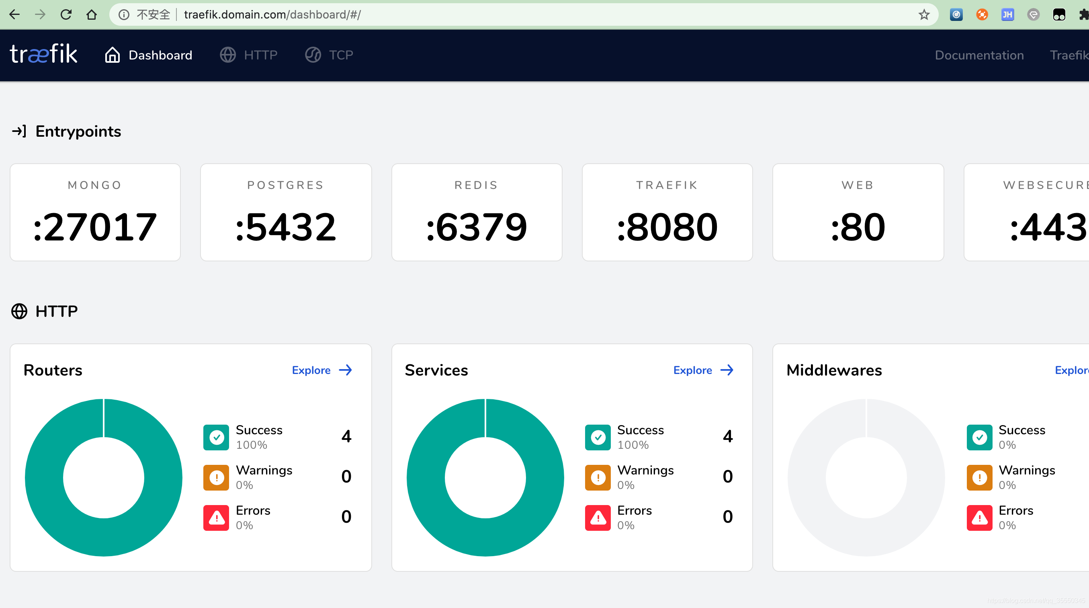
Task: Click the Routers Explore arrow
Action: (345, 370)
